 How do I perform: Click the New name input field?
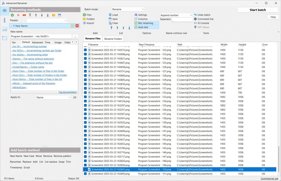[41, 36]
